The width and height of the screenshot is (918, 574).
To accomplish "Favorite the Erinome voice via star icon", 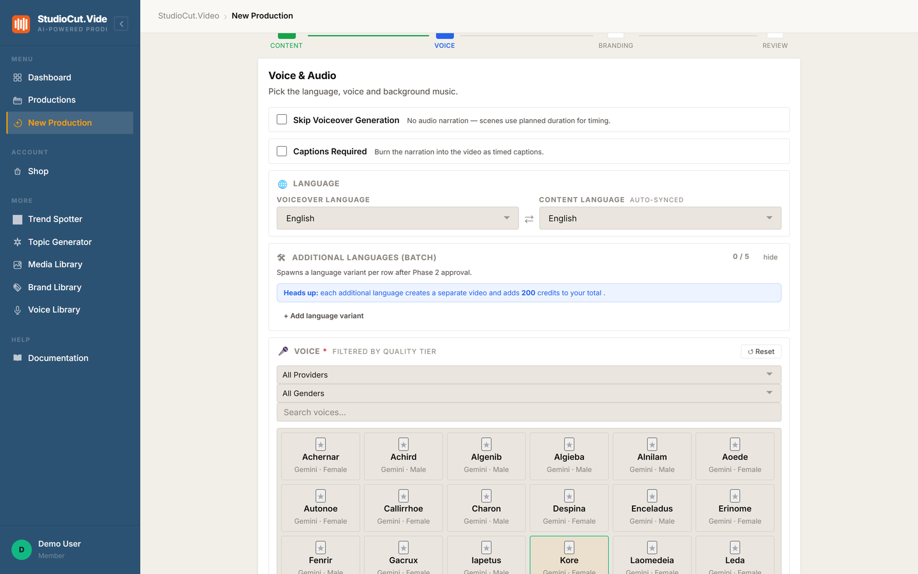I will click(x=735, y=496).
